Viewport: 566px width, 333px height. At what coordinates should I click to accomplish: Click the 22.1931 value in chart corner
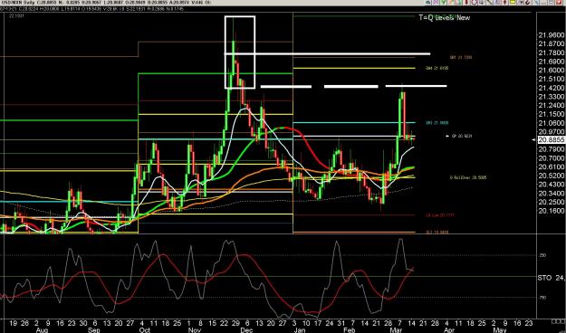[16, 16]
